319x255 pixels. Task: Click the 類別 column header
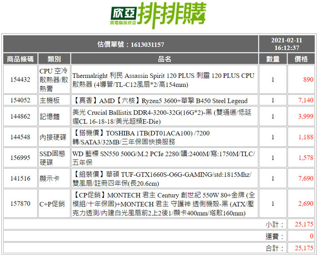[54, 59]
